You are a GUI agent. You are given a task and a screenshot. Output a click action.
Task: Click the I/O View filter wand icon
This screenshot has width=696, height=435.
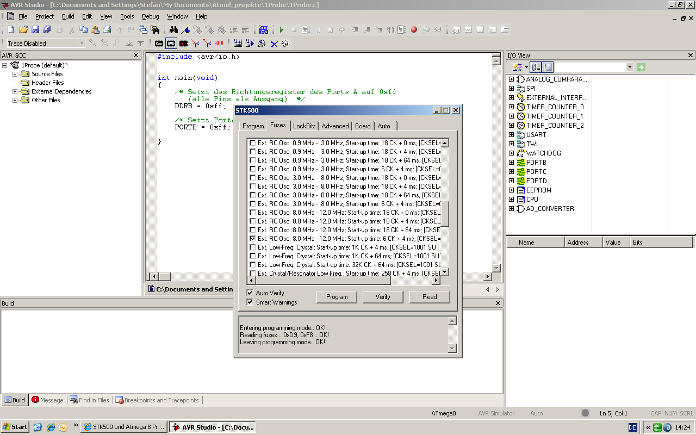click(x=518, y=67)
